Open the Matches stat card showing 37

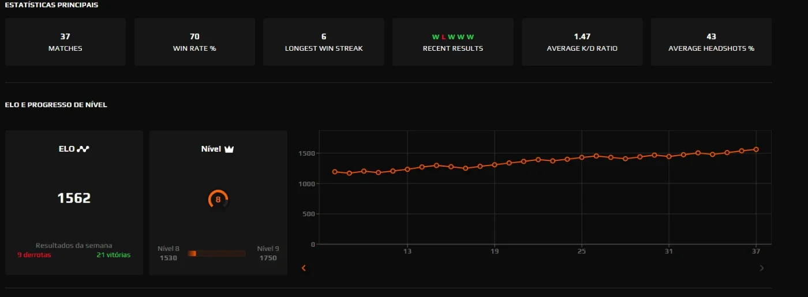65,42
